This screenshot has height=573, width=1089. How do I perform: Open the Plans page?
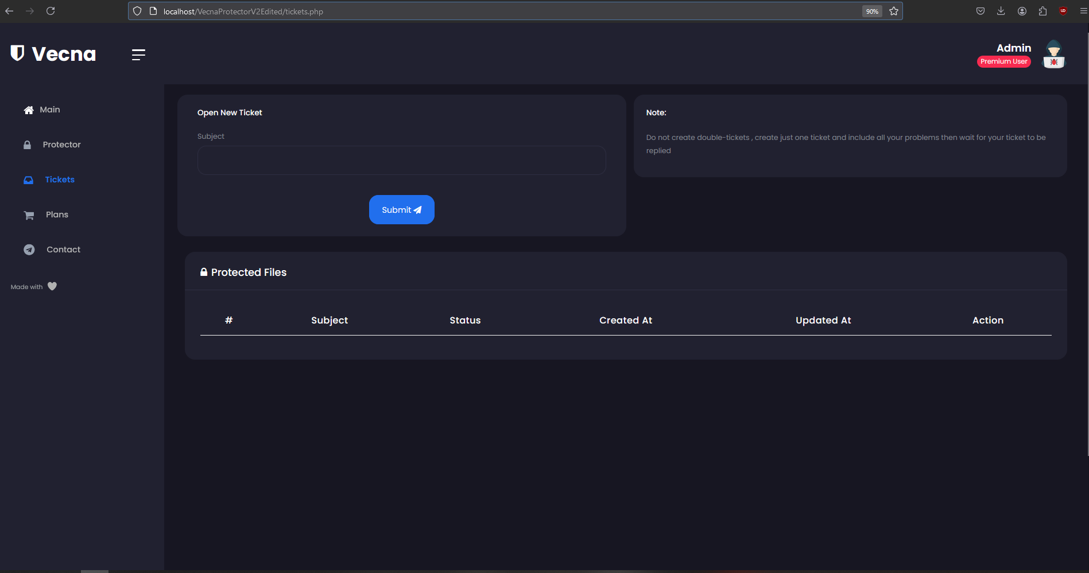57,215
